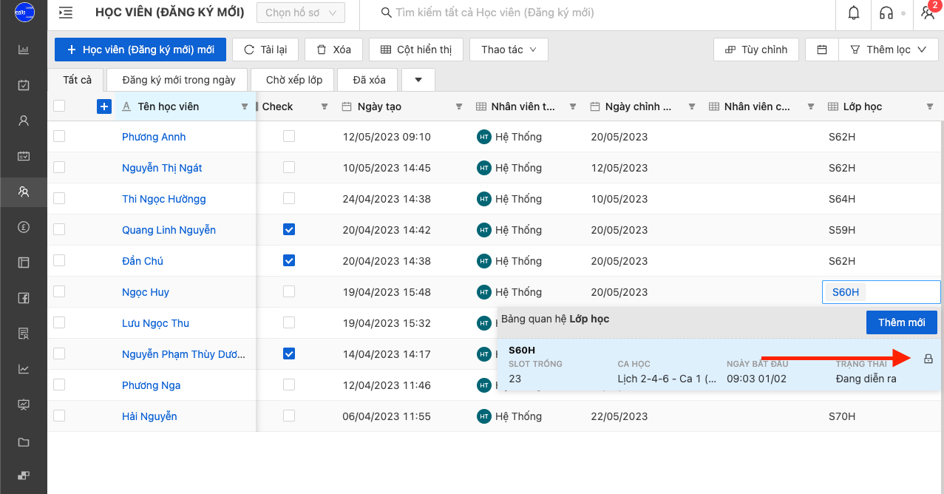
Task: Open the filter on Tên học viên column
Action: point(245,106)
